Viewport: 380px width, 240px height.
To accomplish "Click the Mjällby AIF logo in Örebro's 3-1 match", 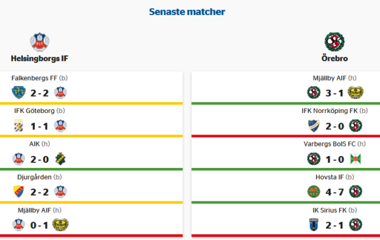I will [x=355, y=93].
